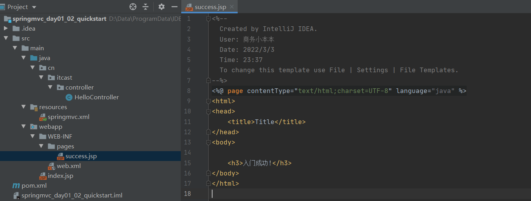Click the webapp folder icon
The width and height of the screenshot is (531, 201).
click(x=34, y=126)
